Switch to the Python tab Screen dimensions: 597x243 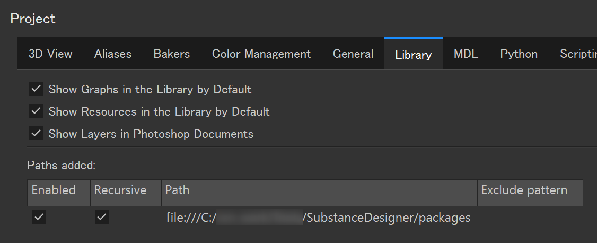tap(519, 54)
